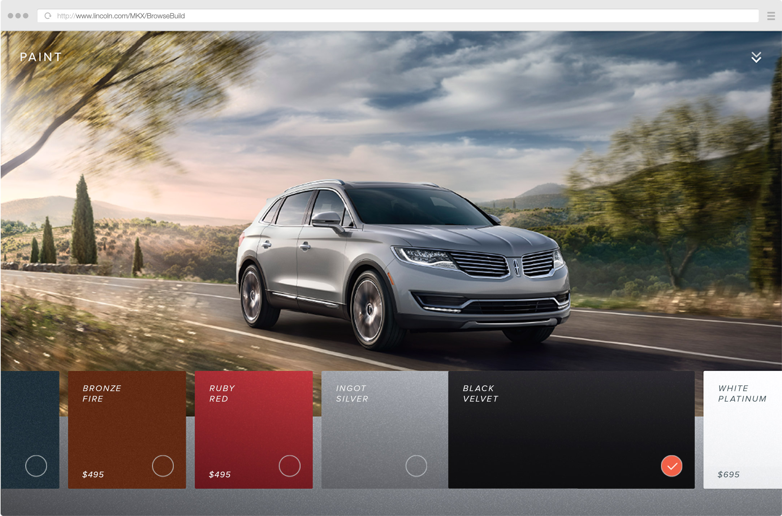Toggle the Black Velvet orange checkmark
The height and width of the screenshot is (516, 782).
(672, 466)
